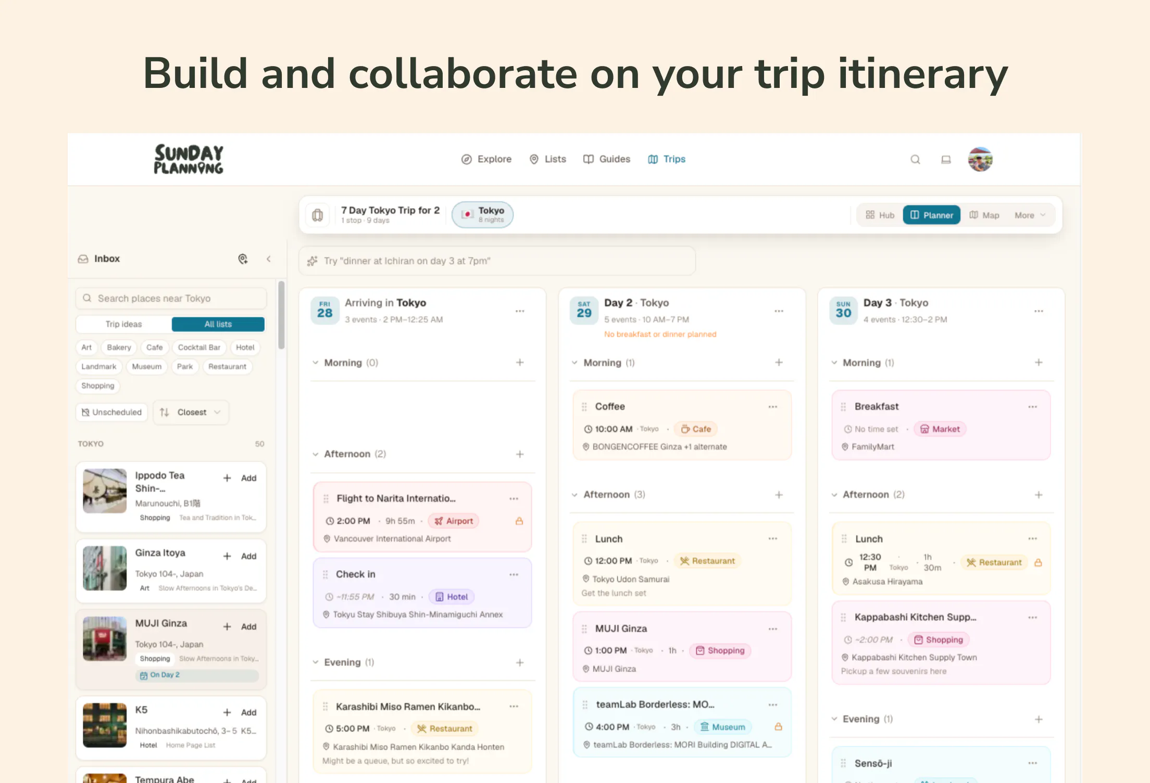Add event to Day 2 Afternoon

pos(779,495)
